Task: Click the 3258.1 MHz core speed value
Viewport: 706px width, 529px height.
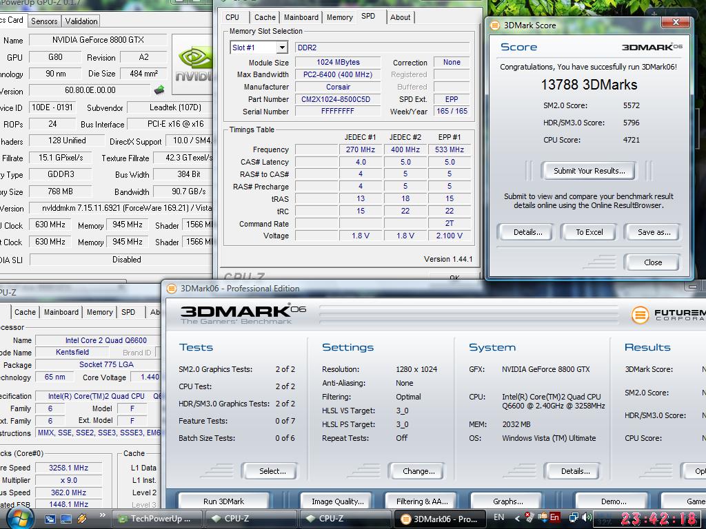Action: point(69,468)
